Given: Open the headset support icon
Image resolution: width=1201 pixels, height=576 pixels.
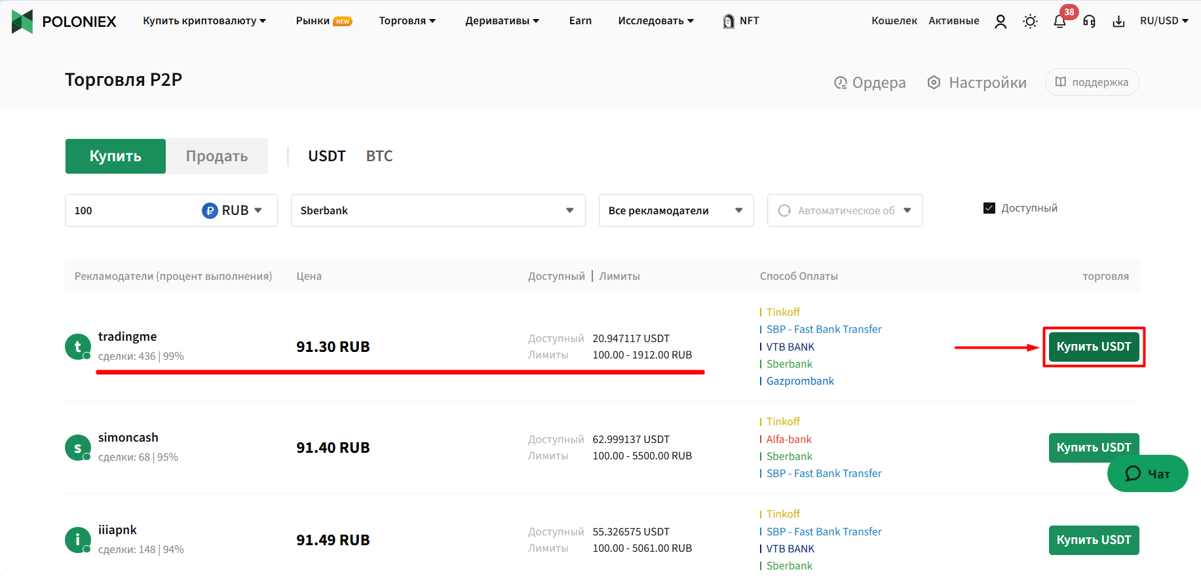Looking at the screenshot, I should (x=1089, y=22).
